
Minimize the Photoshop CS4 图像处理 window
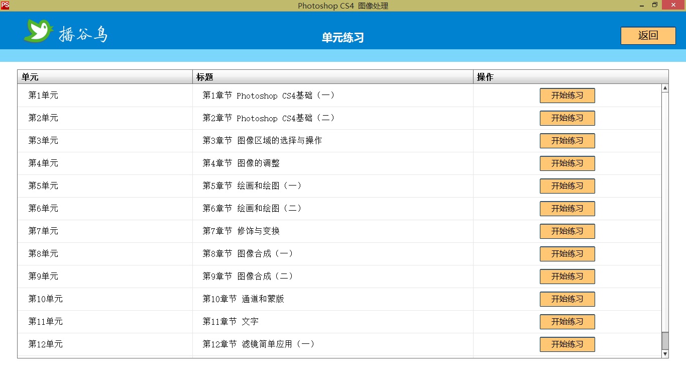(x=642, y=6)
